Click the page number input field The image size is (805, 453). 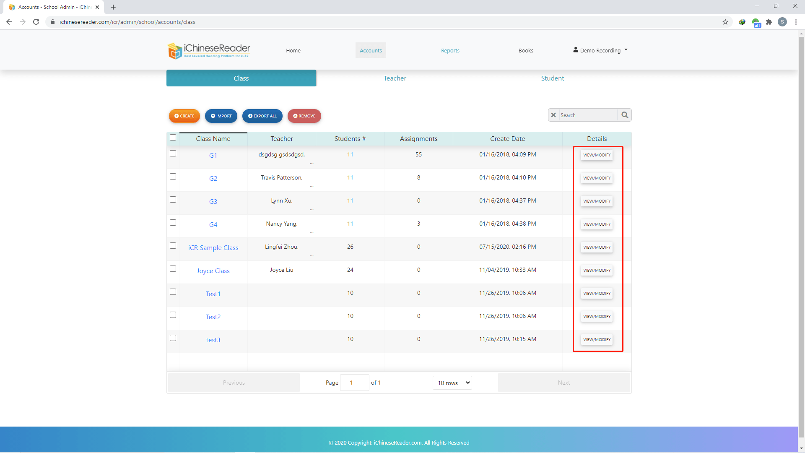354,383
